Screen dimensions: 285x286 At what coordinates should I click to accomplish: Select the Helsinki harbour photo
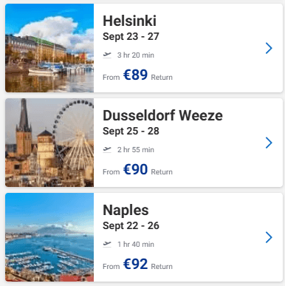click(x=49, y=48)
